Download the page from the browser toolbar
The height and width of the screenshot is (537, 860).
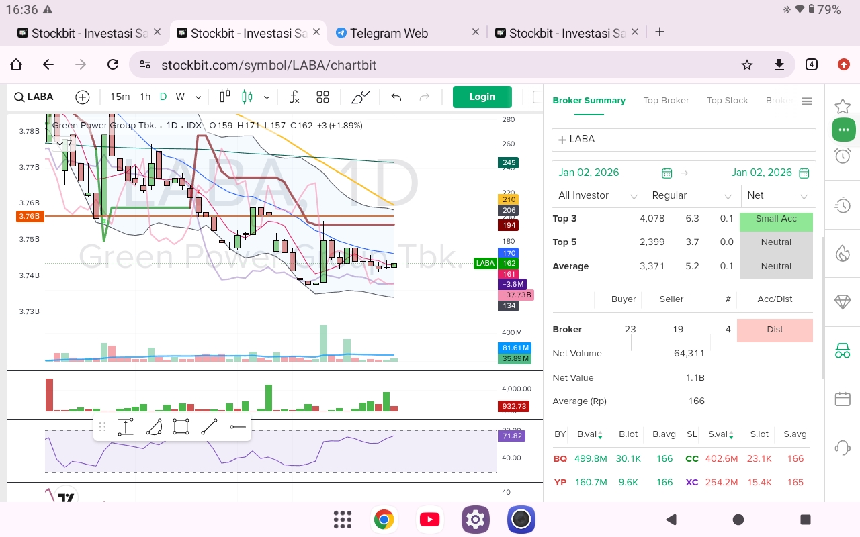pos(779,65)
